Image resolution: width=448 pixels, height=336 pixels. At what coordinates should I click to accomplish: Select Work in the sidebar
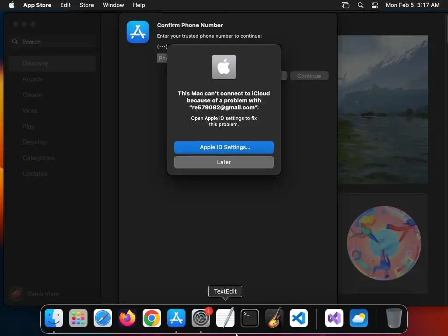point(52,111)
